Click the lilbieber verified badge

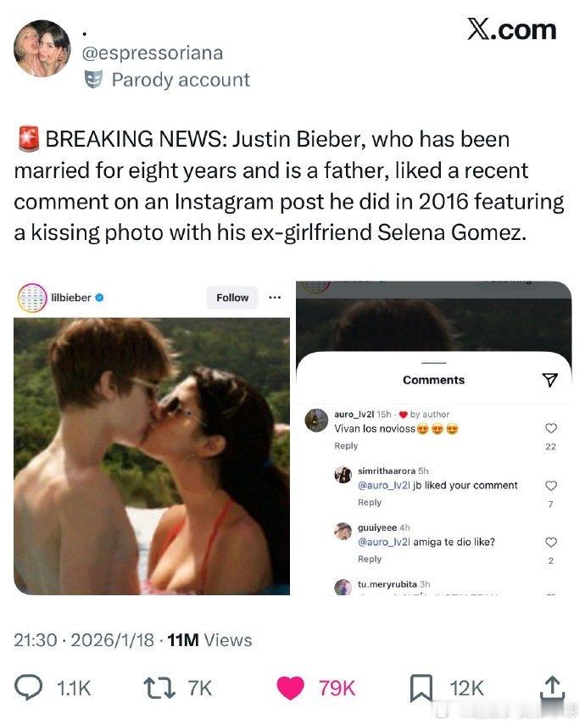99,298
